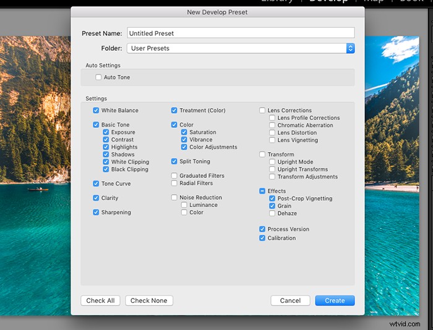433x330 pixels.
Task: Toggle the Tone Curve checkbox
Action: (96, 184)
